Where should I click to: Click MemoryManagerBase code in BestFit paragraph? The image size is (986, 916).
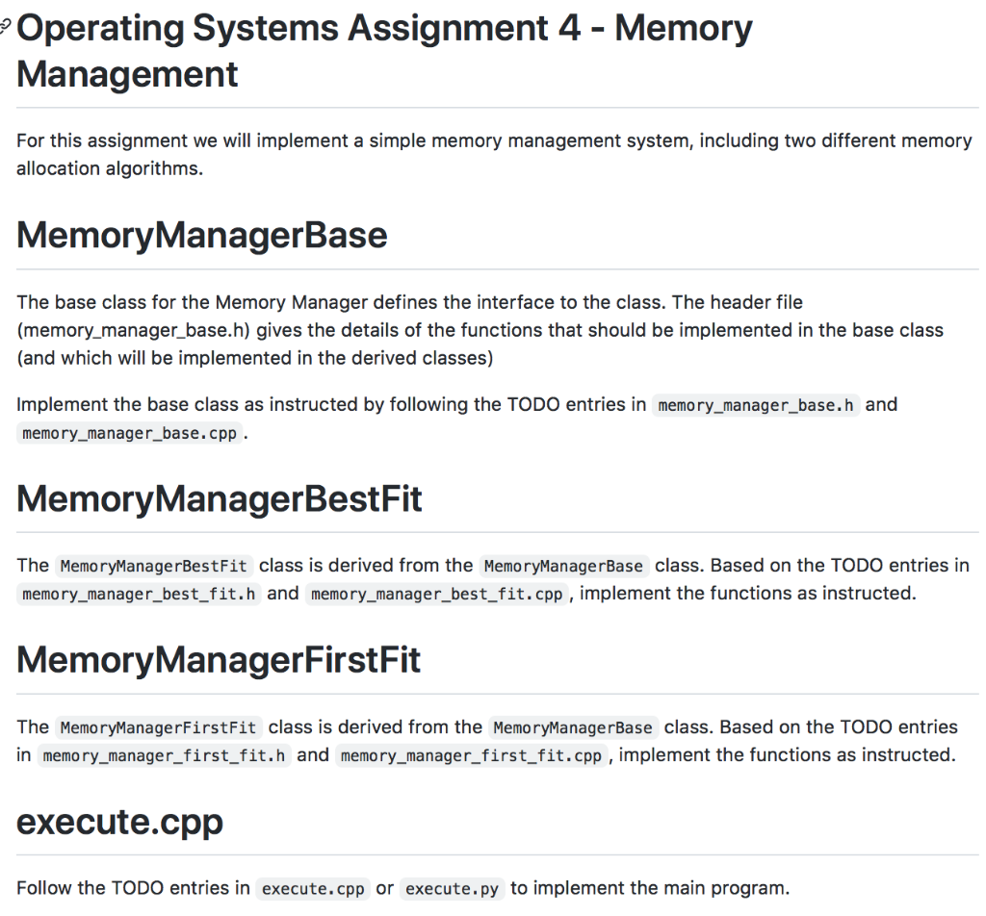[x=563, y=566]
